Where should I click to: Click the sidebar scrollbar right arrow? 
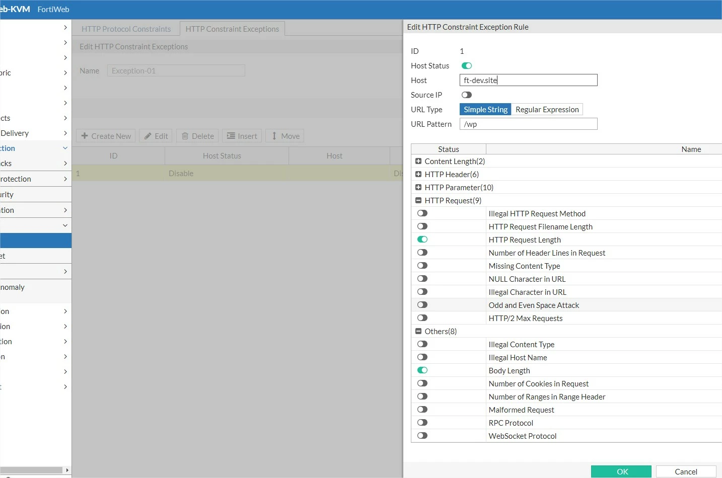[x=67, y=470]
